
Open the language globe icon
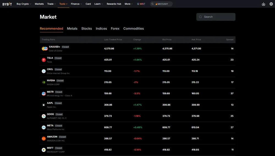tap(271, 4)
